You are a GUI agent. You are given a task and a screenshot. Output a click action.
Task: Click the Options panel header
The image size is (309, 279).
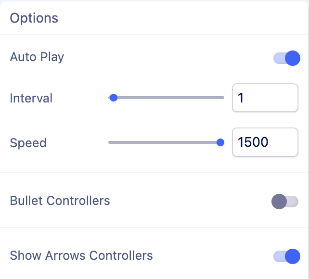pos(34,18)
